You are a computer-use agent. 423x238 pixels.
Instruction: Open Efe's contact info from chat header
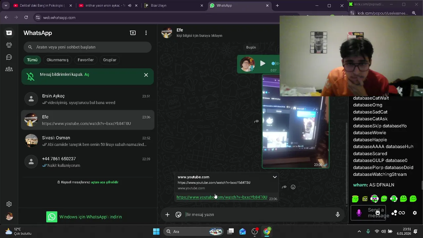[199, 33]
